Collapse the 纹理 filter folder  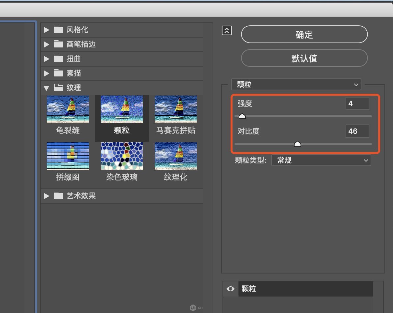[x=46, y=88]
